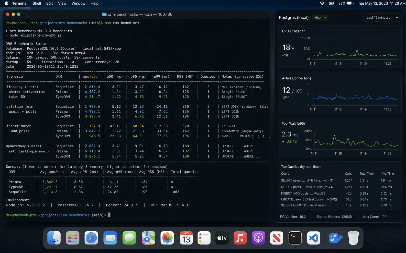The image size is (406, 253).
Task: Open the View menu
Action: pos(62,3)
